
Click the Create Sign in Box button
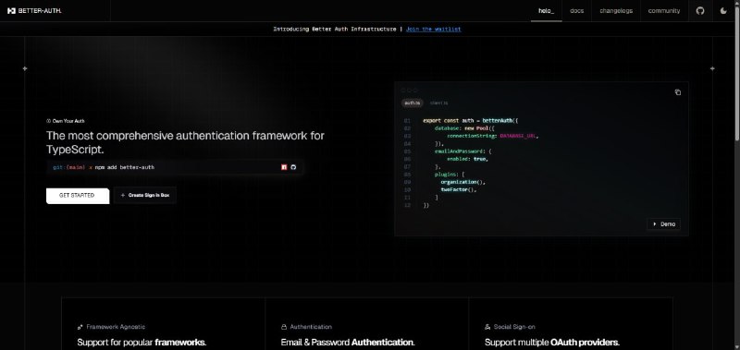145,196
